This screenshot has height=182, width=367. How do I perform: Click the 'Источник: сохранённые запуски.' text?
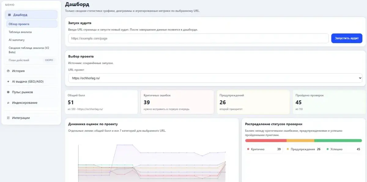point(91,63)
